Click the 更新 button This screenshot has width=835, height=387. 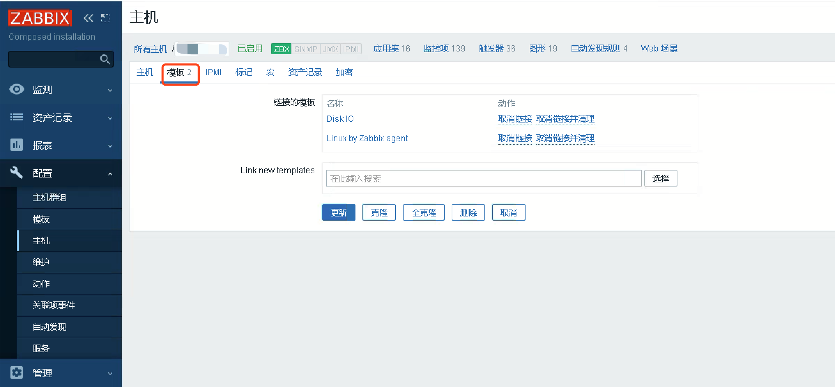click(x=338, y=212)
